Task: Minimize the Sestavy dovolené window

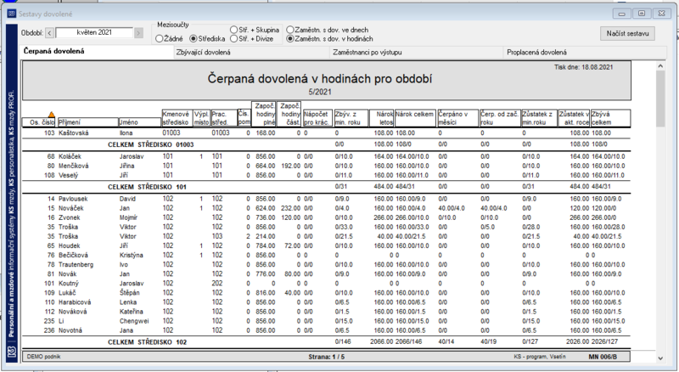Action: tap(622, 14)
